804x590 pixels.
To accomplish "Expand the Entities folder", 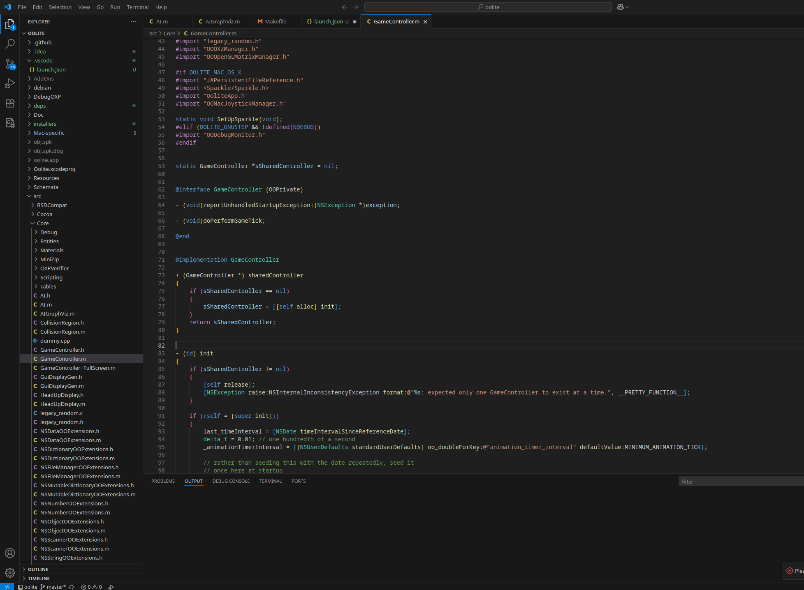I will click(x=49, y=241).
